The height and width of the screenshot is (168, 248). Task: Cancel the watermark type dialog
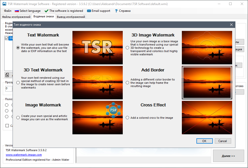(223, 141)
